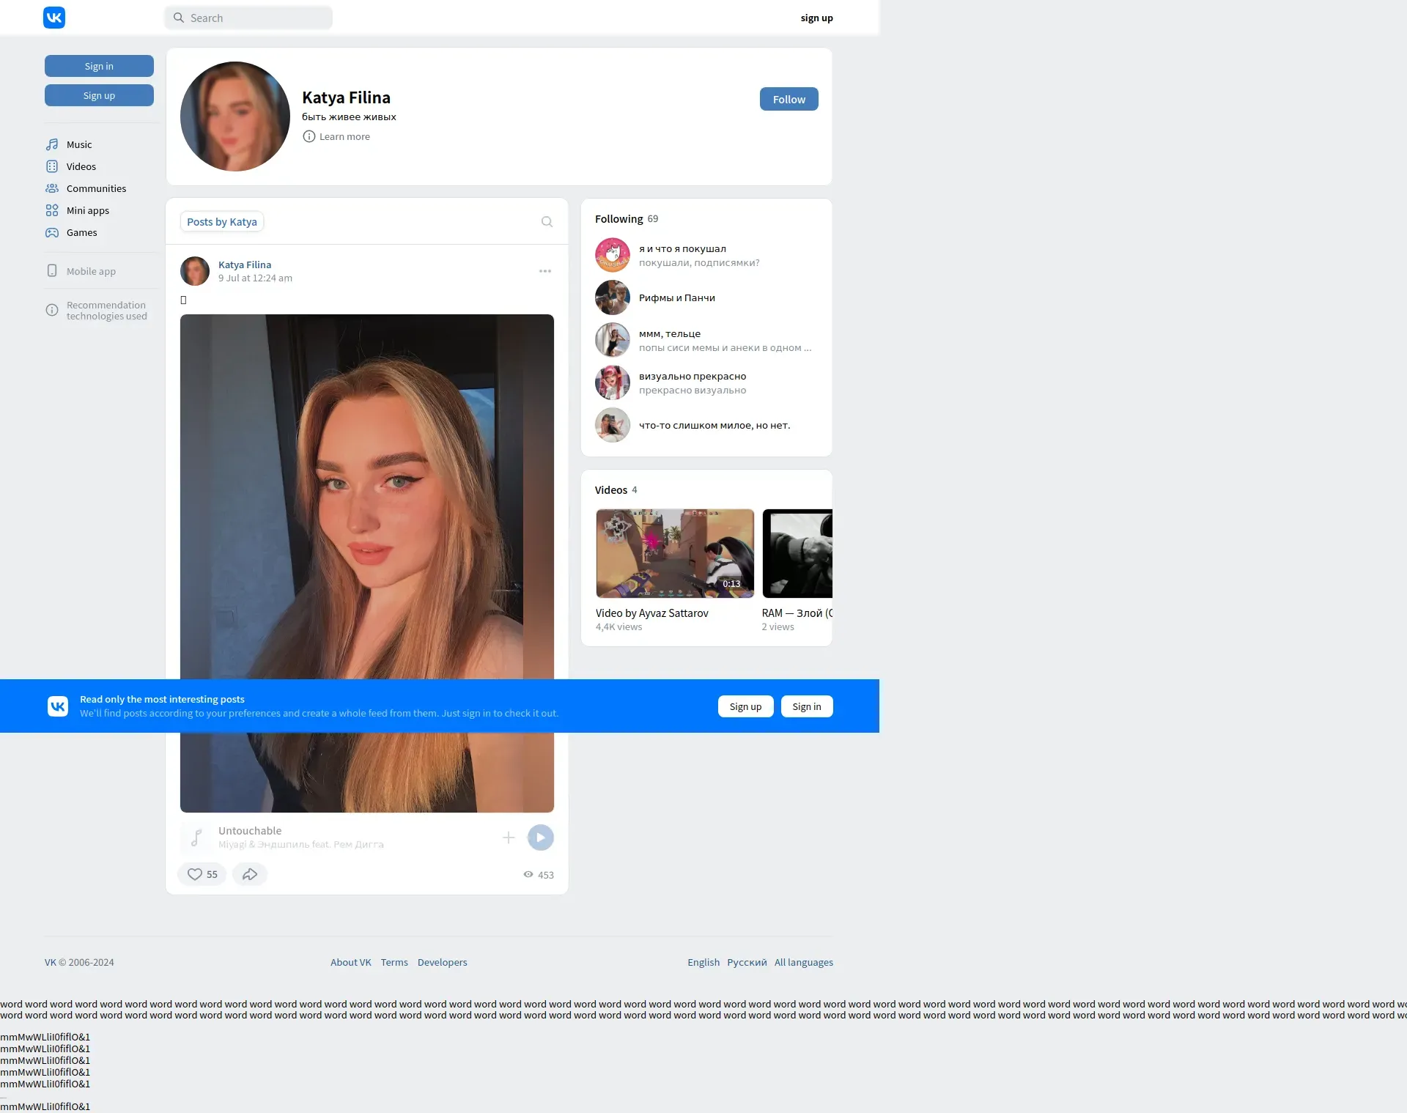Click the search icon in posts panel
Screen dimensions: 1407x1113
pos(547,221)
